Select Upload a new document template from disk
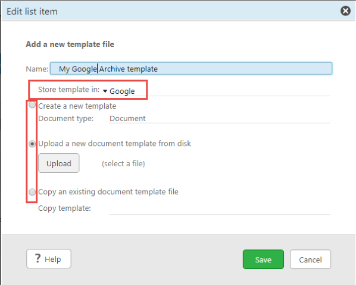The image size is (356, 285). point(32,144)
